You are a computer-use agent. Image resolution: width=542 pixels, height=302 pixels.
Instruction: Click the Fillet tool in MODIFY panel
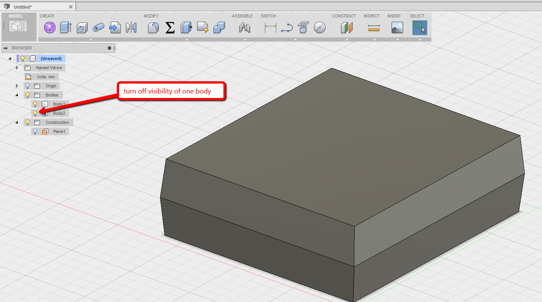[153, 28]
